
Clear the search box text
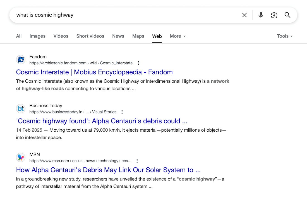click(x=244, y=15)
